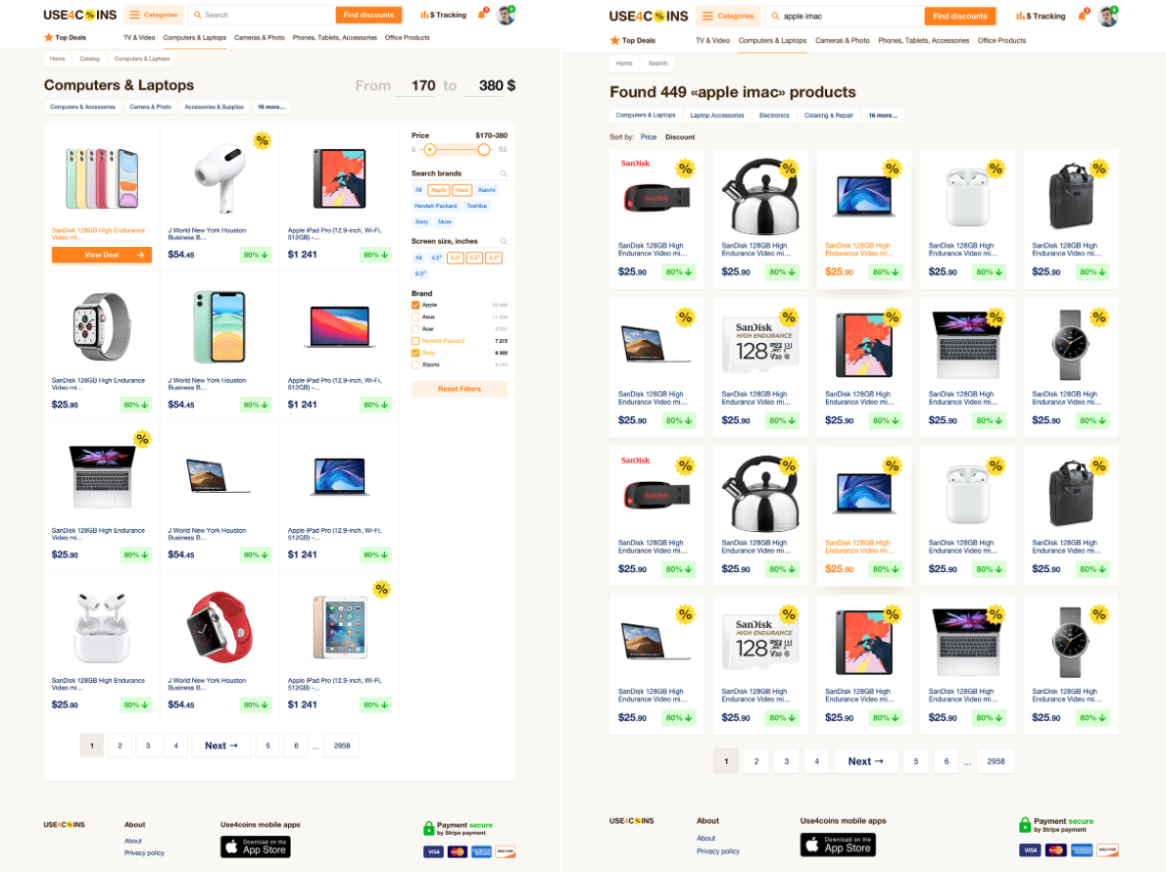Click the magnifier icon beside Search brands
The width and height of the screenshot is (1166, 872).
click(x=504, y=173)
